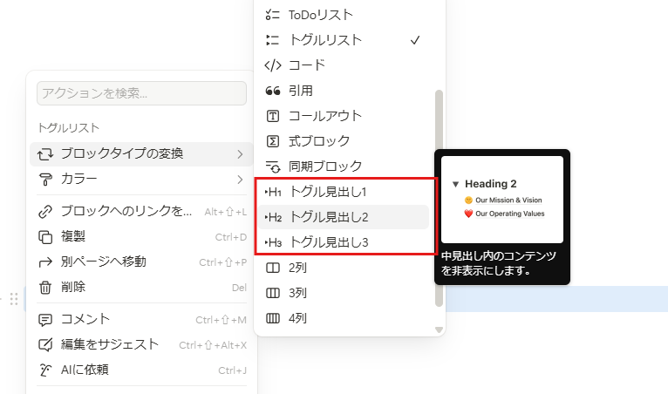Convert block to コールアウト

pos(344,116)
